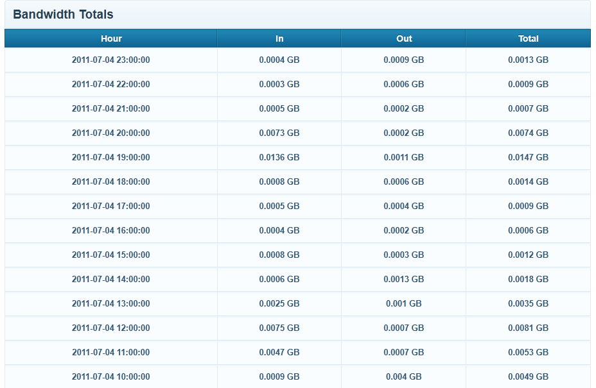This screenshot has width=596, height=388.
Task: Select the 2011-07-04 23:00:00 hour cell
Action: coord(111,60)
